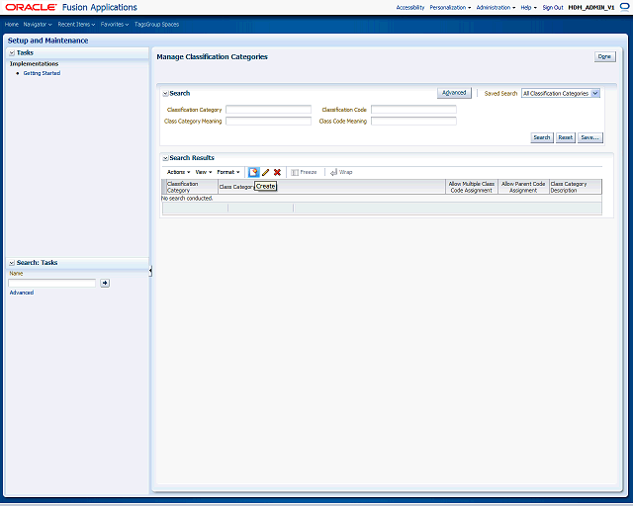Click the red Delete X icon
The height and width of the screenshot is (506, 633).
(x=277, y=172)
